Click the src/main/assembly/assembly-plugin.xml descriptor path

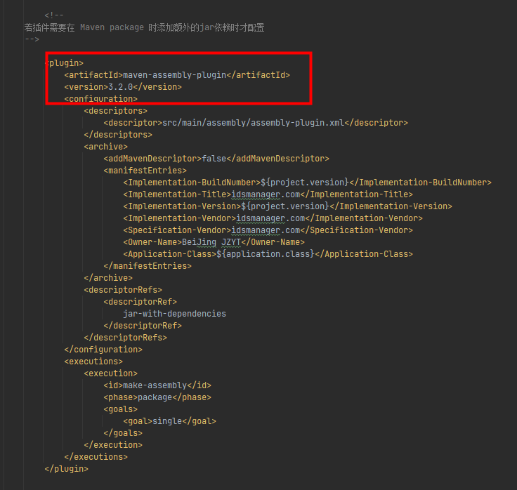[256, 123]
